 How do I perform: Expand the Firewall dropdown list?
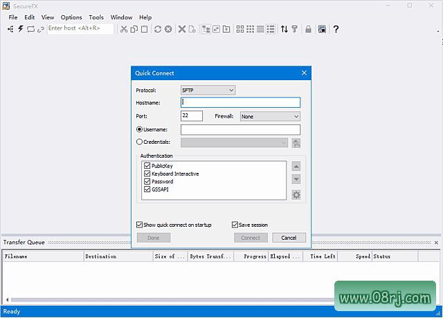coord(269,116)
